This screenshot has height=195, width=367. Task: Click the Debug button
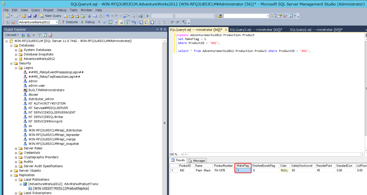[x=87, y=22]
